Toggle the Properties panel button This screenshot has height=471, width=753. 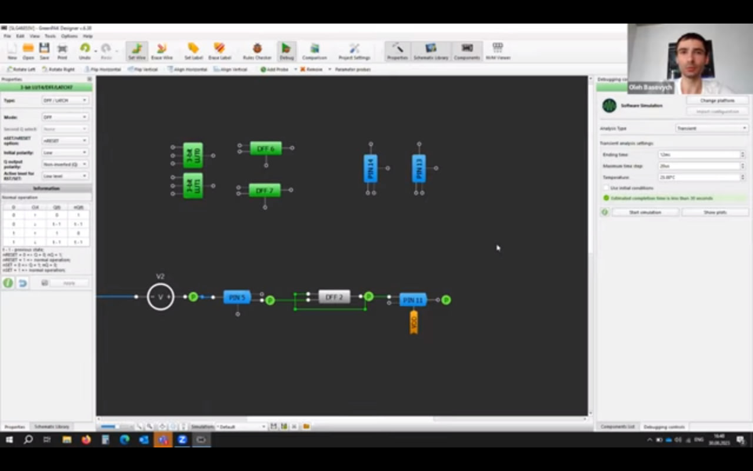(x=398, y=51)
